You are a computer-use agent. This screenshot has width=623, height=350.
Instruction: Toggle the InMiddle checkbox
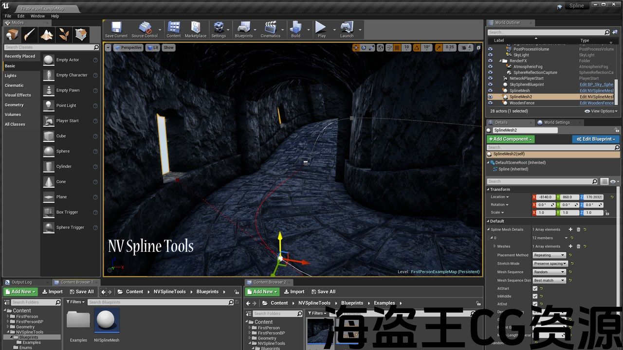535,296
